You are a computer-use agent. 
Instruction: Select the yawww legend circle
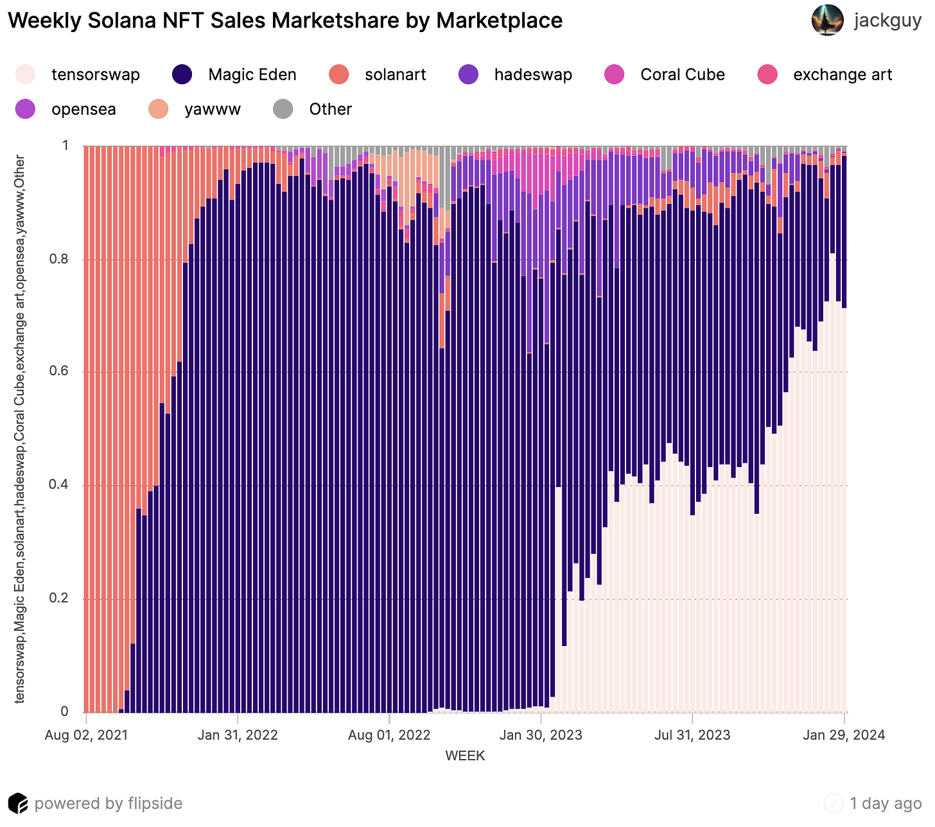158,109
